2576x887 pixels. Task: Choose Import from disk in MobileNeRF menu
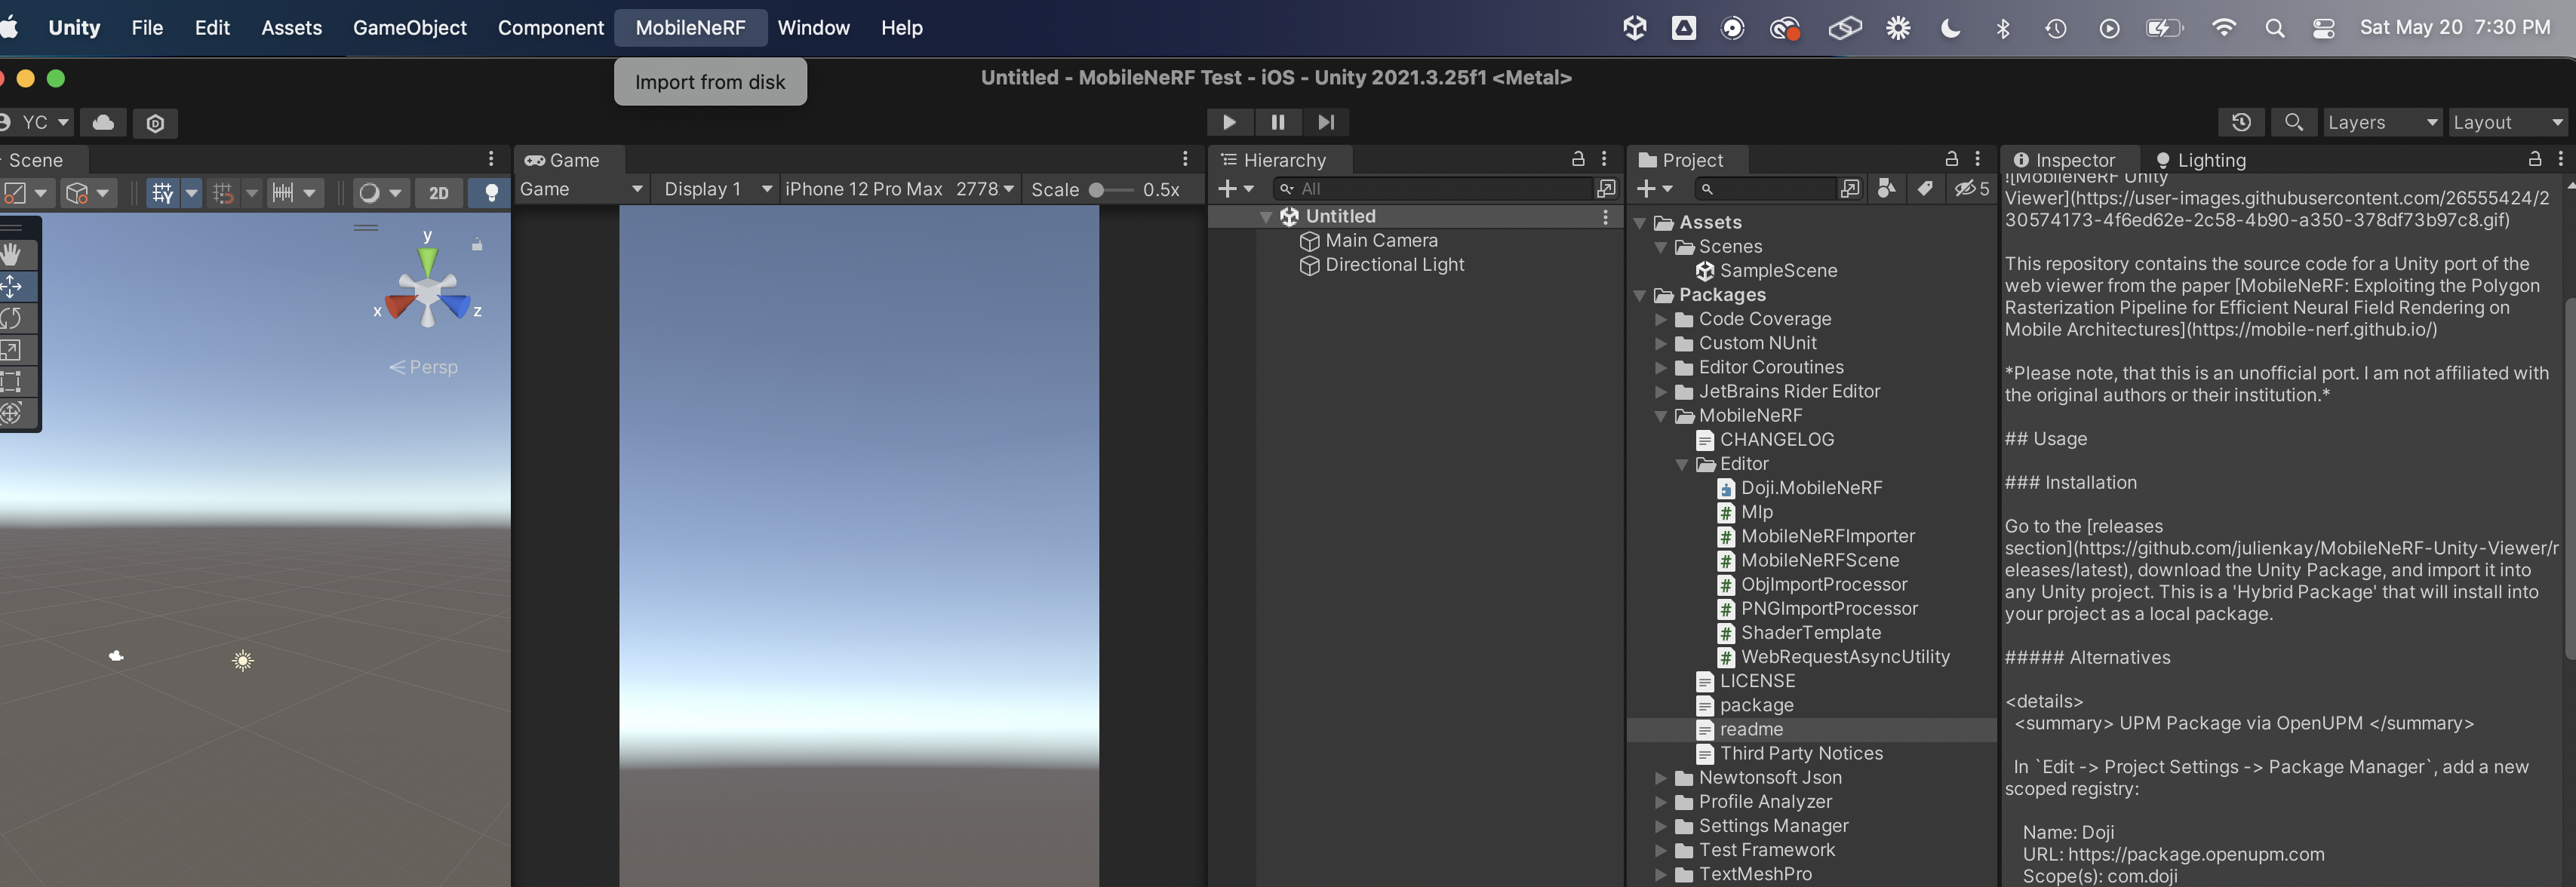coord(710,82)
